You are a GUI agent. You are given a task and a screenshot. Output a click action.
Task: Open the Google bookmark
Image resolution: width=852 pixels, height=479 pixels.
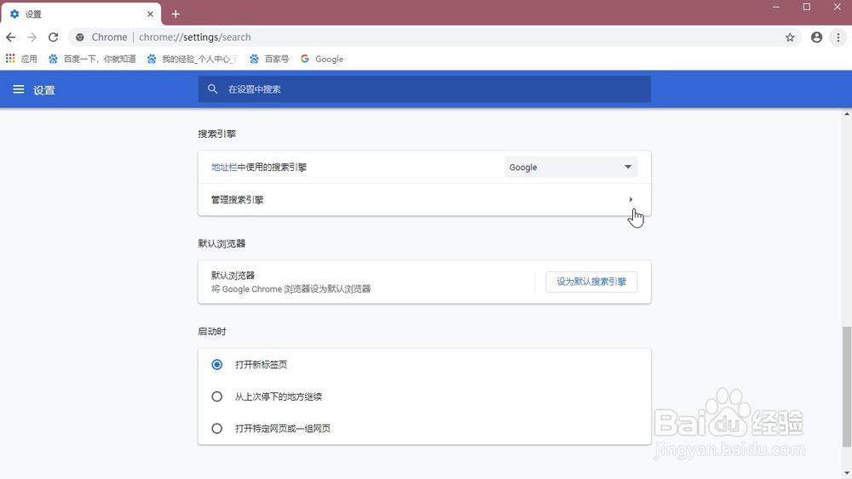[x=322, y=59]
